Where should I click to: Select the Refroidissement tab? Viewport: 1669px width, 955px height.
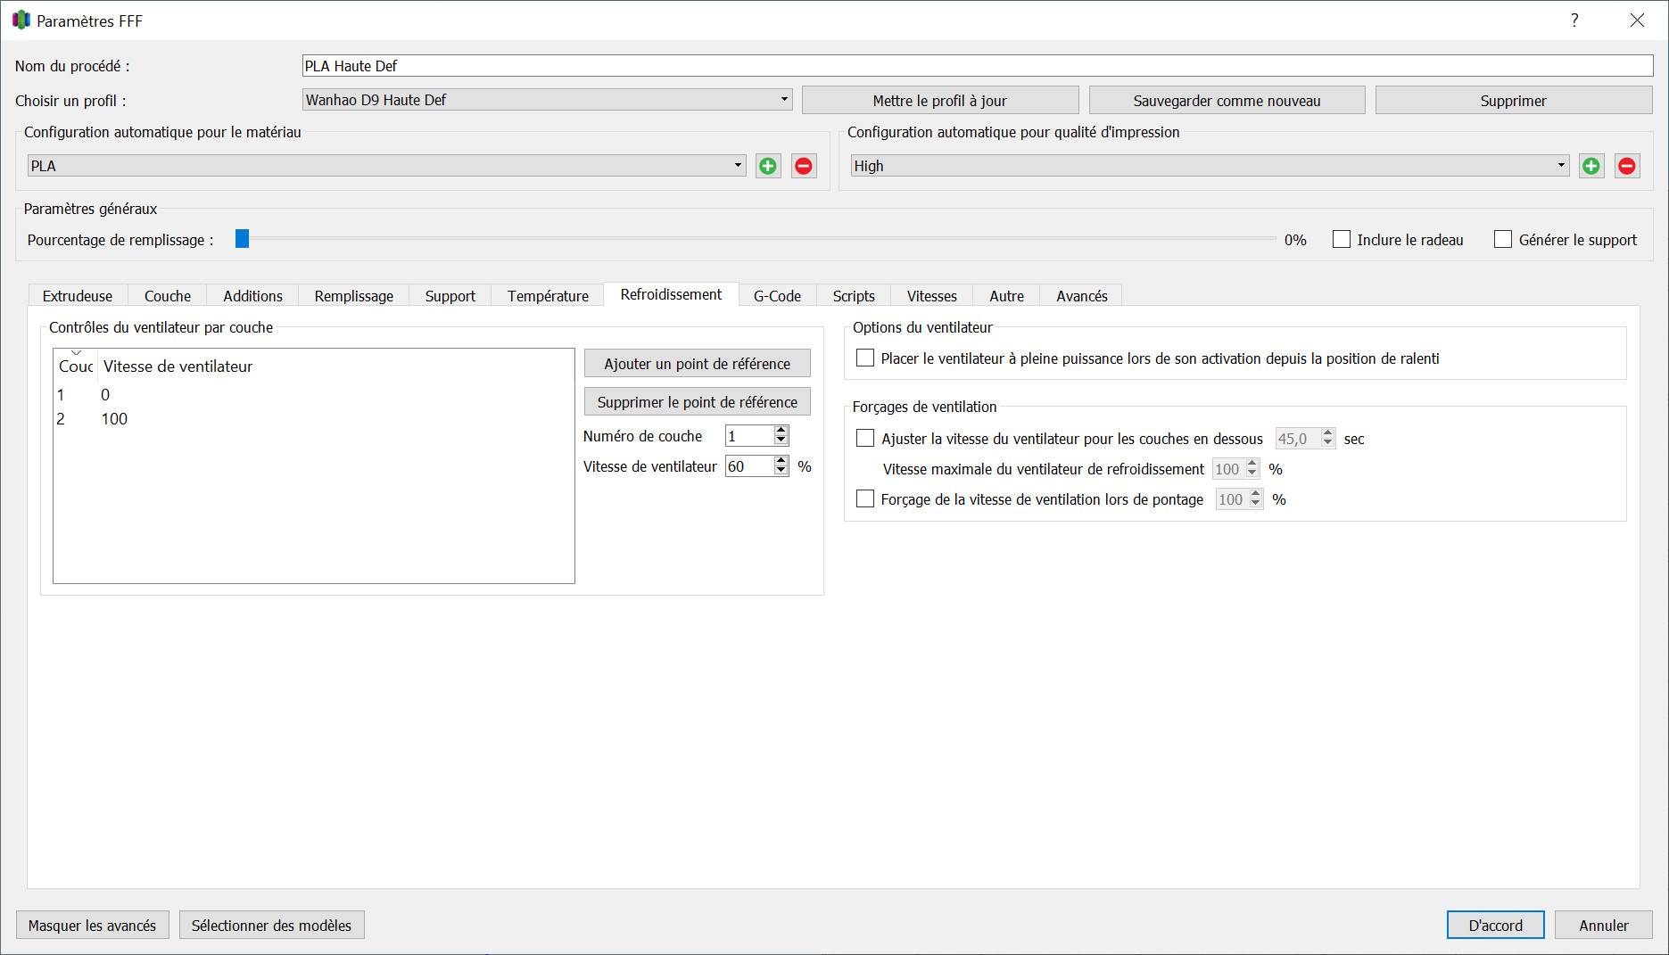point(671,294)
